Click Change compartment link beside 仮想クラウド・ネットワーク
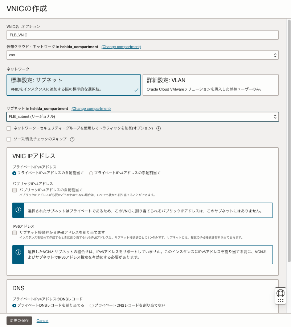Viewport: 291px width, 327px height. point(121,47)
